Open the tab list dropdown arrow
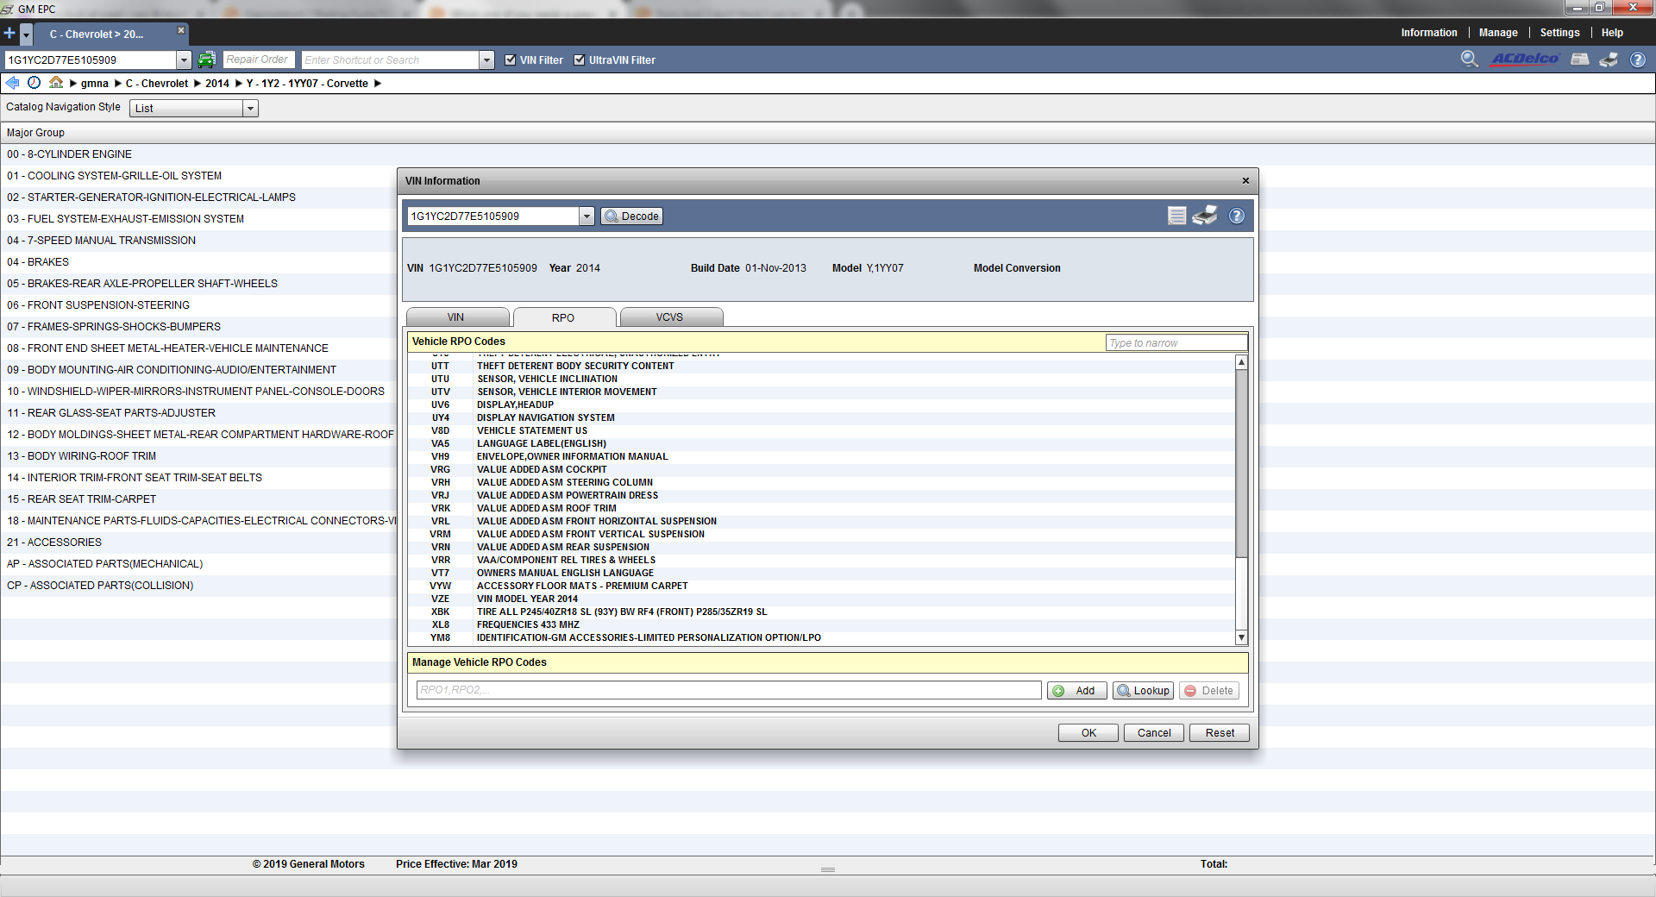The image size is (1656, 897). tap(27, 34)
